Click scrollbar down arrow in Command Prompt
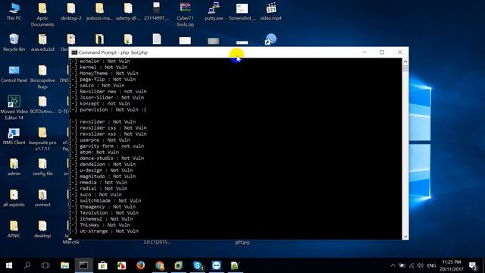This screenshot has width=485, height=273. (x=405, y=237)
